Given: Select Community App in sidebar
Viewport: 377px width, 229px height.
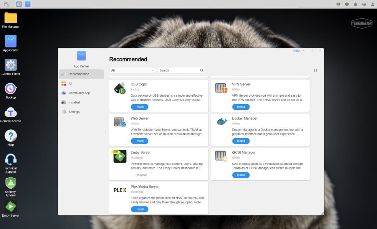Looking at the screenshot, I should (79, 93).
